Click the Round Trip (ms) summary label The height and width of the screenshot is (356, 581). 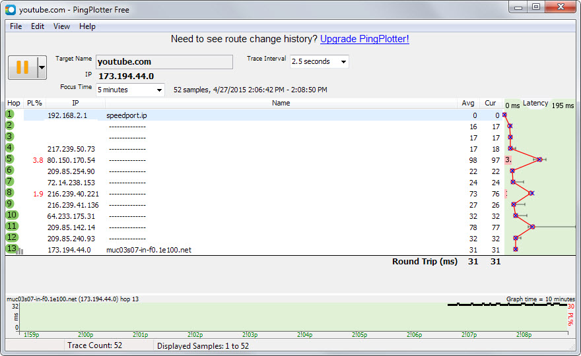tap(425, 262)
